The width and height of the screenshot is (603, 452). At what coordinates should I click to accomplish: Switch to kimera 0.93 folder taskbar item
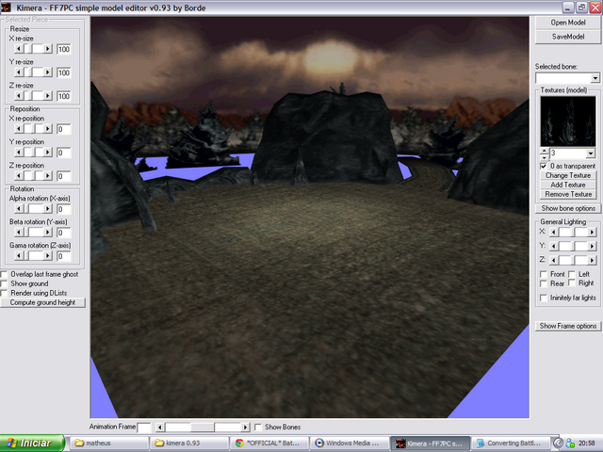[189, 444]
